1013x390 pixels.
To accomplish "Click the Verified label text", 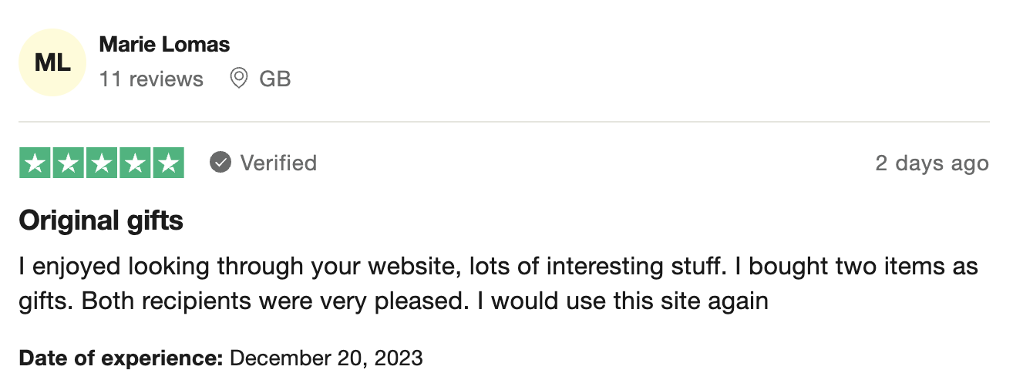I will [x=278, y=163].
